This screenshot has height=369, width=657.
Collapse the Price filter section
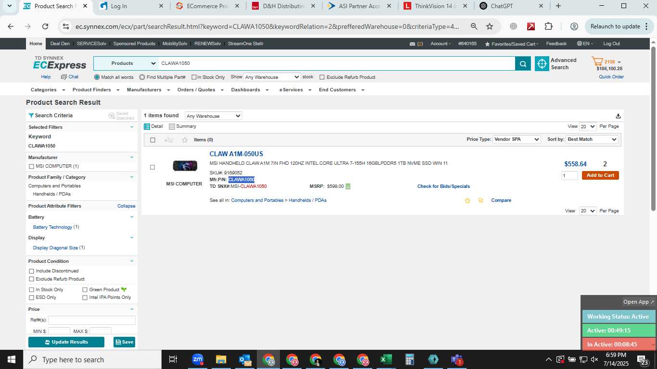click(132, 309)
